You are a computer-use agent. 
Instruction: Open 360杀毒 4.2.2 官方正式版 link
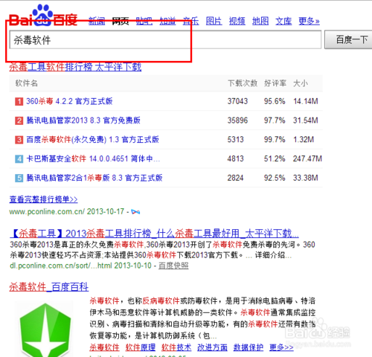pyautogui.click(x=69, y=101)
